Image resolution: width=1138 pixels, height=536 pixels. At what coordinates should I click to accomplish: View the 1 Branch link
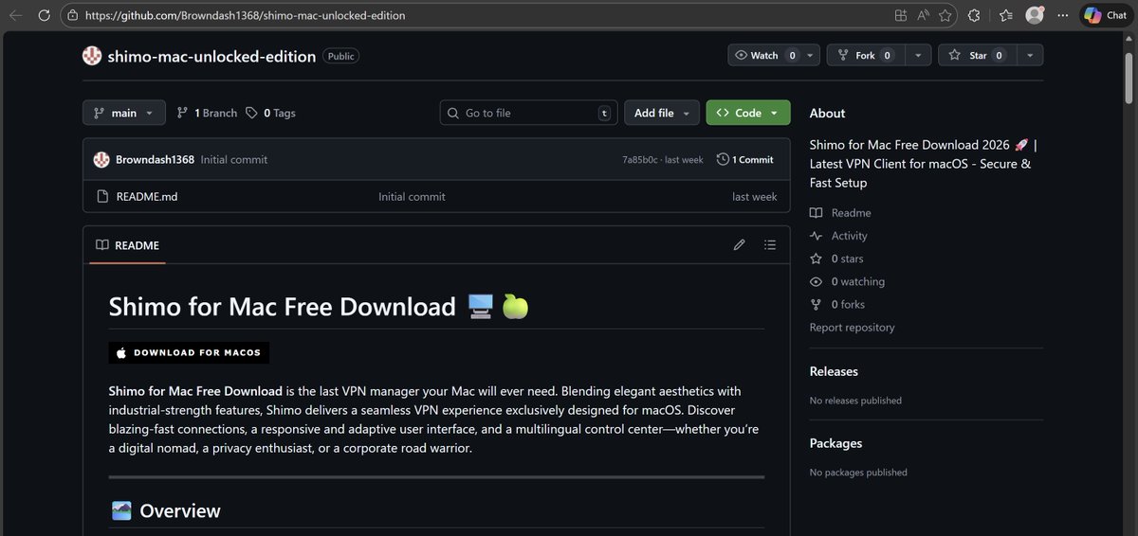coord(207,113)
